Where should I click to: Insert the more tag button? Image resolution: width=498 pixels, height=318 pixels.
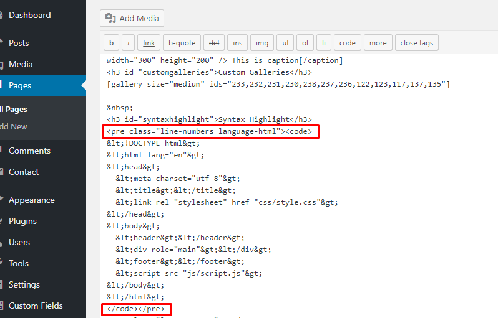[378, 43]
